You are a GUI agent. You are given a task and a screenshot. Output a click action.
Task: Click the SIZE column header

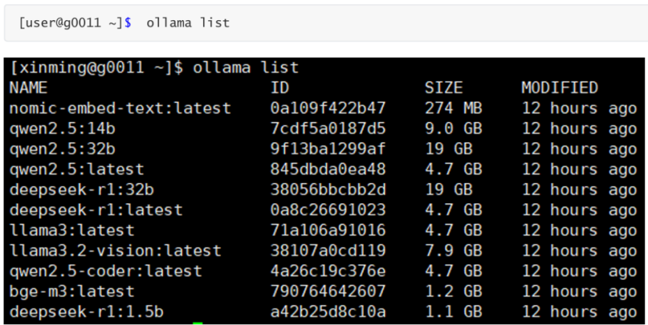[x=444, y=88]
